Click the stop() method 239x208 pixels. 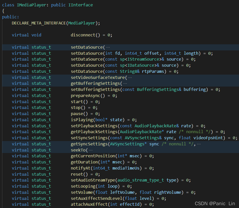coord(78,108)
